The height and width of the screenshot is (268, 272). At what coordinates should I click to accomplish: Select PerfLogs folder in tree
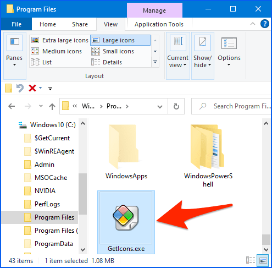[x=42, y=204]
